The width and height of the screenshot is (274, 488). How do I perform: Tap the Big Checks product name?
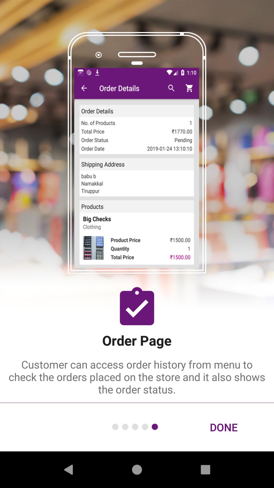coord(97,219)
